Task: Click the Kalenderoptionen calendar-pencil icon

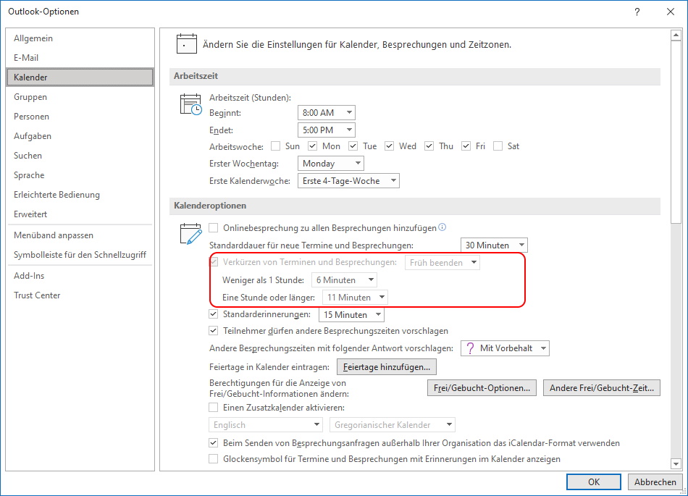Action: pyautogui.click(x=191, y=234)
